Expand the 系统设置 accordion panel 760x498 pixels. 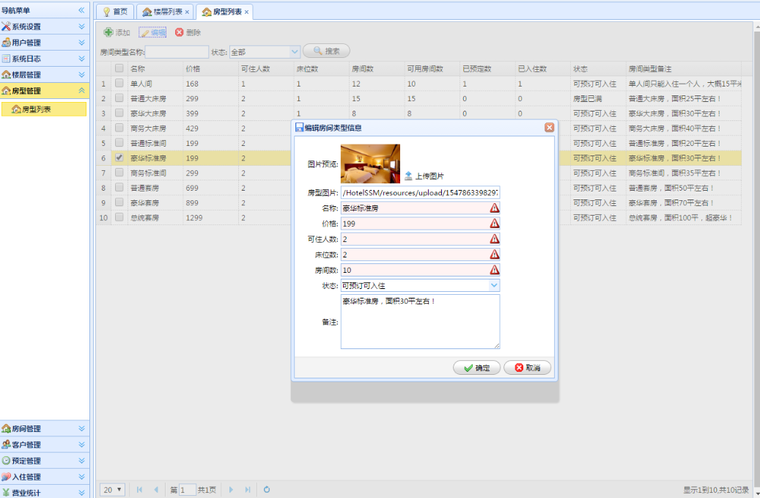tap(45, 26)
